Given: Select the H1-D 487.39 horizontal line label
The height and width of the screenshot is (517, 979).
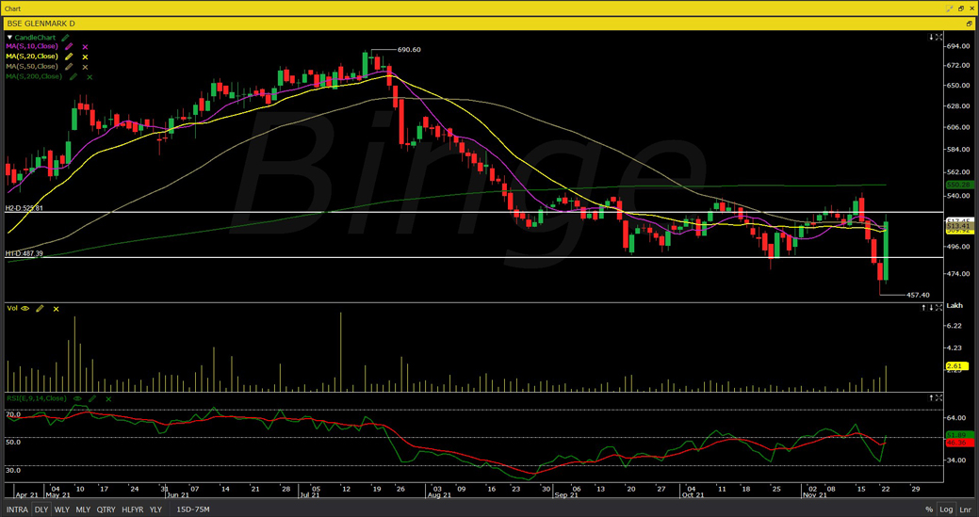Looking at the screenshot, I should [24, 254].
